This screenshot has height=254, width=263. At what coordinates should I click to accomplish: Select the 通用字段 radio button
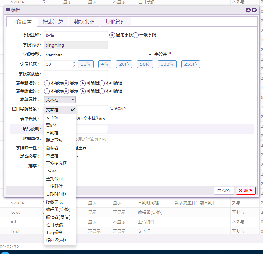tap(112, 35)
